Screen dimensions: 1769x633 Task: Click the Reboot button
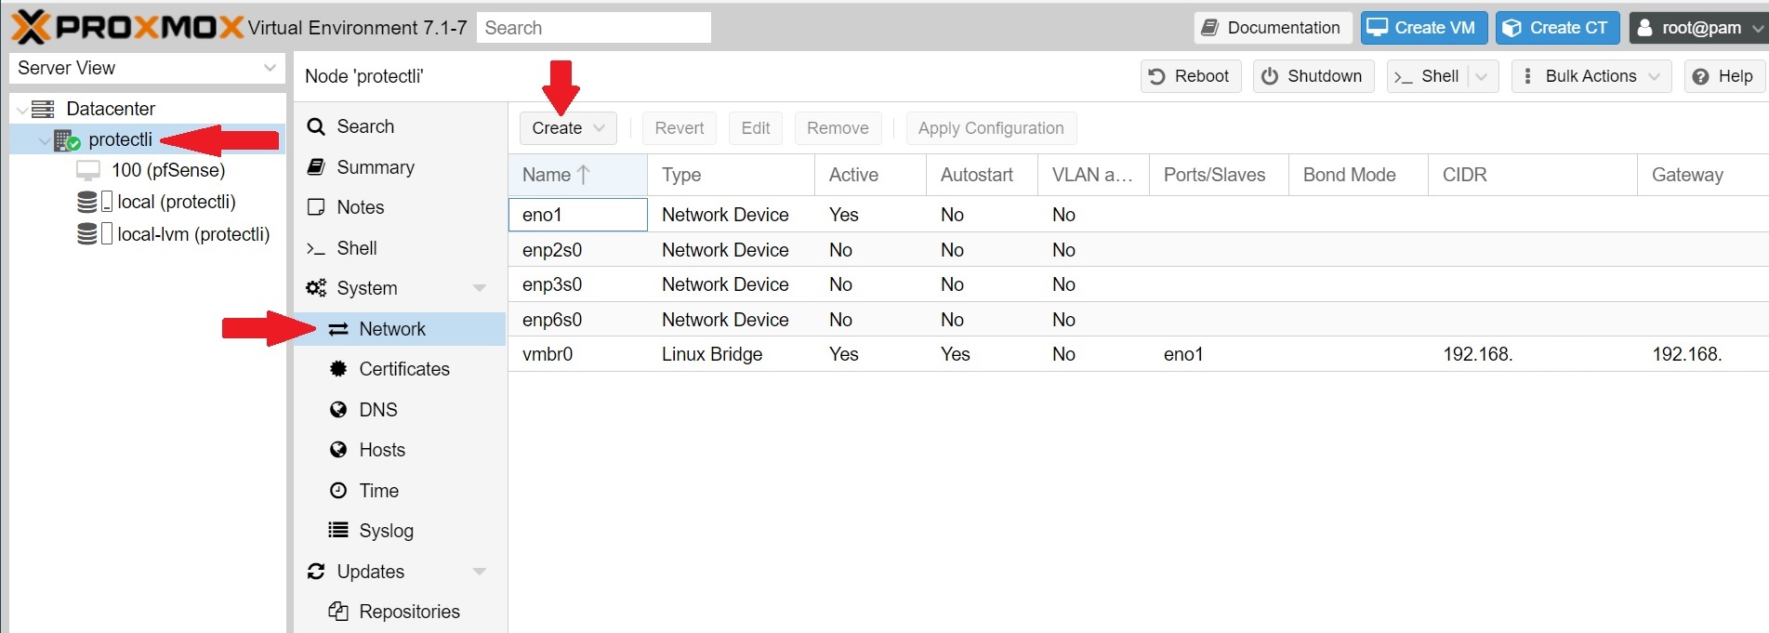1190,76
